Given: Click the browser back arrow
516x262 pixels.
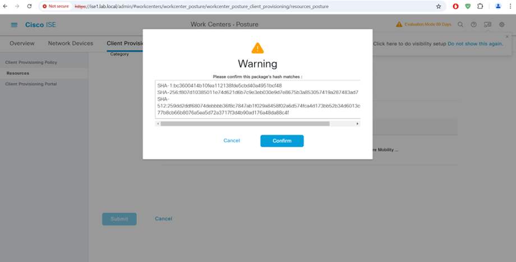Looking at the screenshot, I should pyautogui.click(x=5, y=6).
